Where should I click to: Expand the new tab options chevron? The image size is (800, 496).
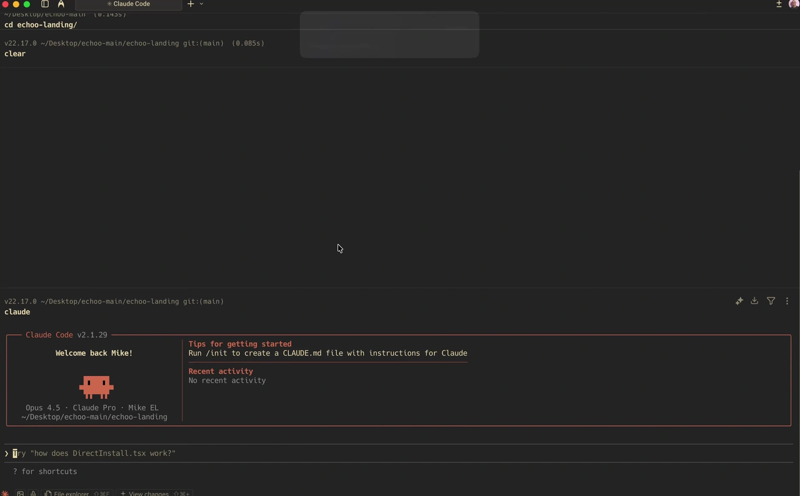coord(201,4)
